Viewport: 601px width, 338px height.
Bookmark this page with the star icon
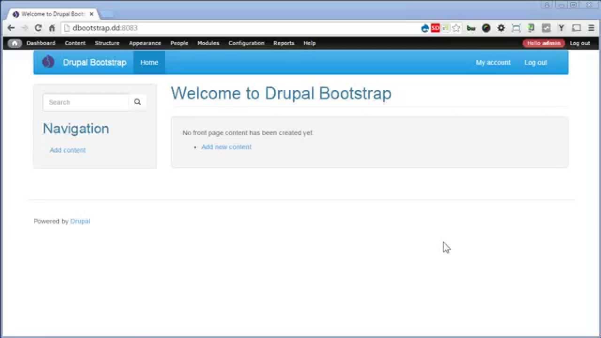pos(456,28)
